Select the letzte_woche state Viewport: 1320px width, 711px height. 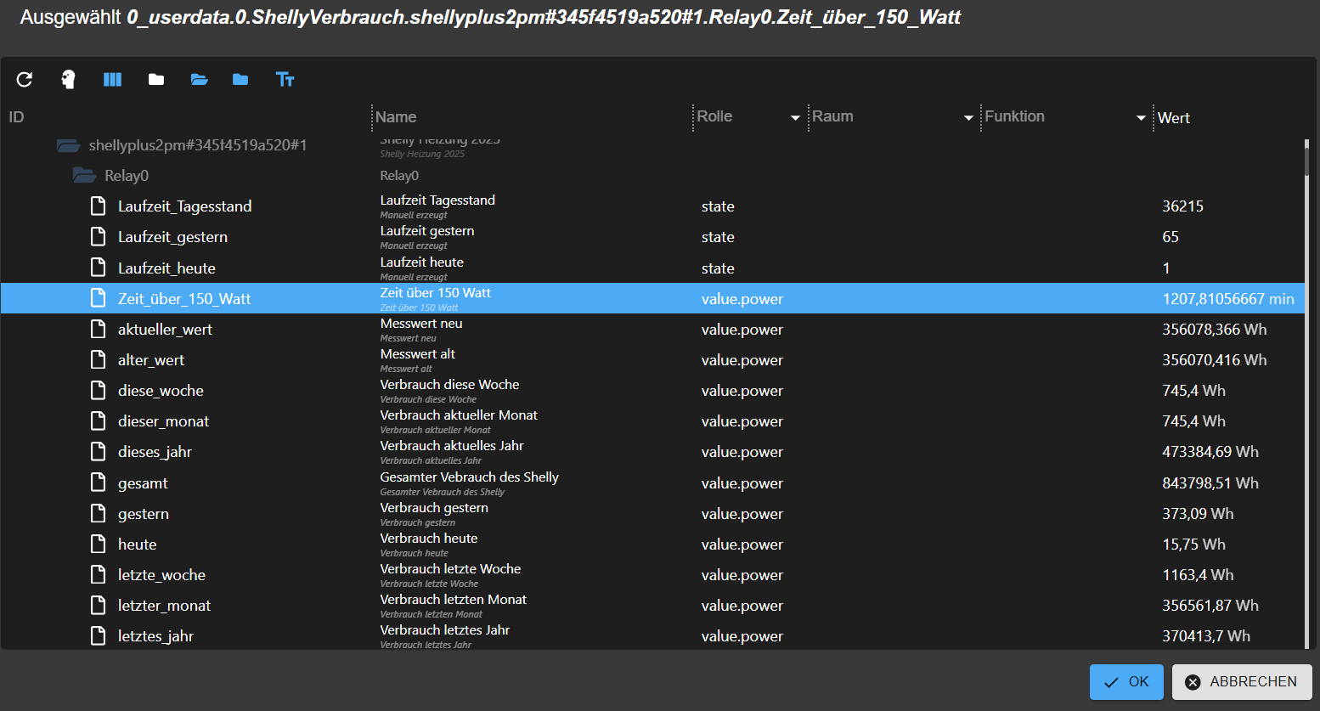pos(652,574)
